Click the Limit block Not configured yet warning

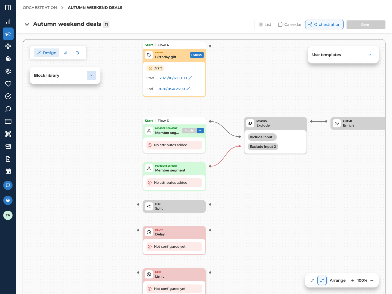click(x=174, y=289)
